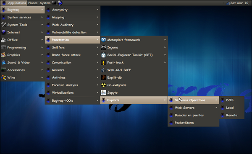Click the terminal launcher icon in top panel

click(54, 3)
